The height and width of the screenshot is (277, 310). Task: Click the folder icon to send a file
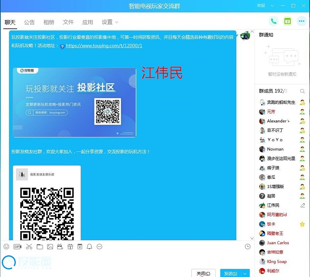[40, 246]
